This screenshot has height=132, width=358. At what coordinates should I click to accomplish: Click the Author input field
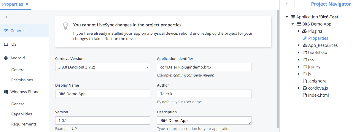pyautogui.click(x=204, y=94)
